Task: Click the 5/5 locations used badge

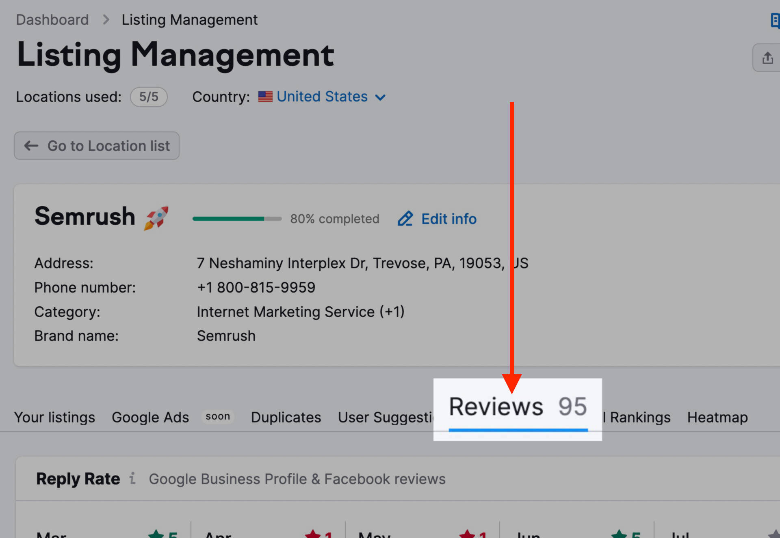Action: tap(149, 97)
